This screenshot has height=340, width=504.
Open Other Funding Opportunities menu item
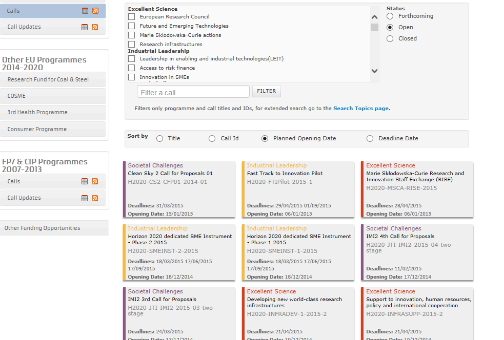54,228
